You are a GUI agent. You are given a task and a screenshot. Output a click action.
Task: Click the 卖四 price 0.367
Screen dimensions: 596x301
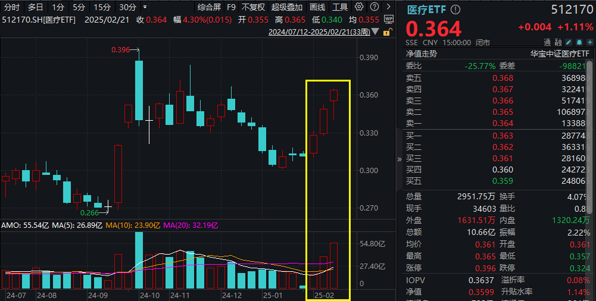(503, 90)
